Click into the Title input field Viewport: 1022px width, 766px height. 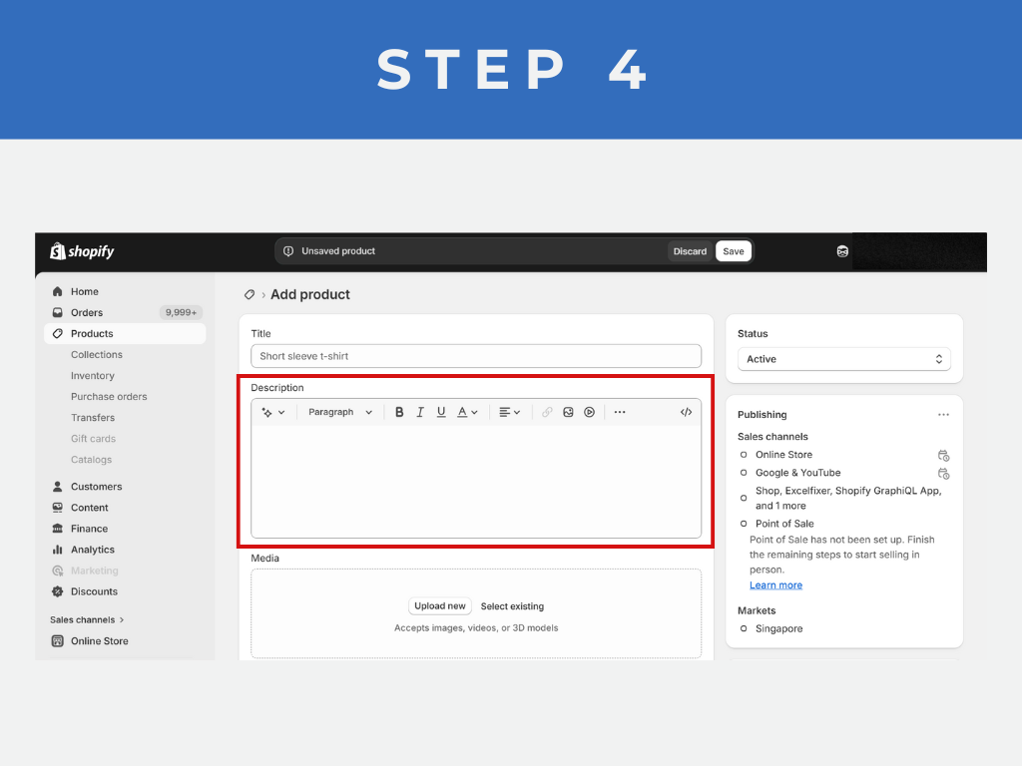475,356
